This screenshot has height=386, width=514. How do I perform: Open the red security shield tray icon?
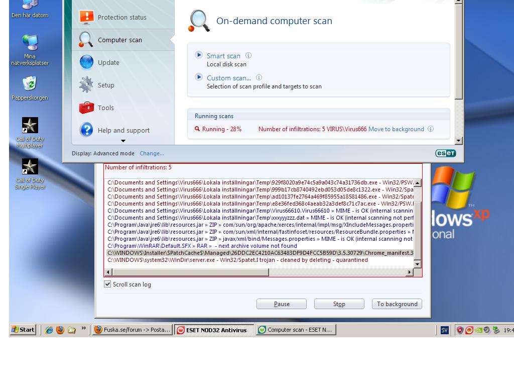460,330
